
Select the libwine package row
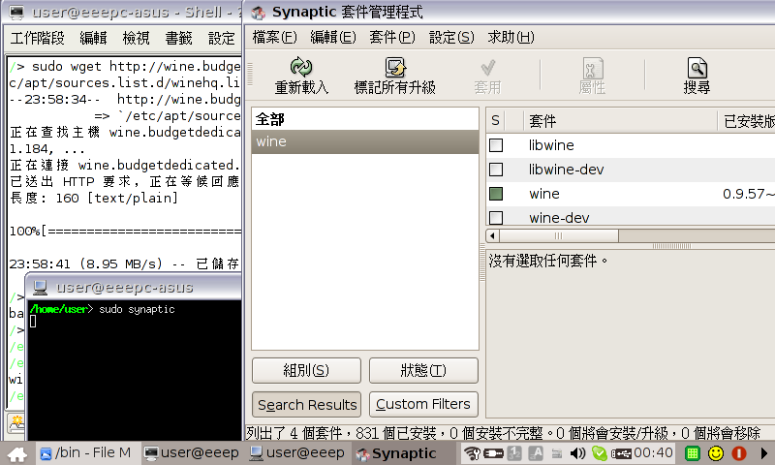(631, 145)
